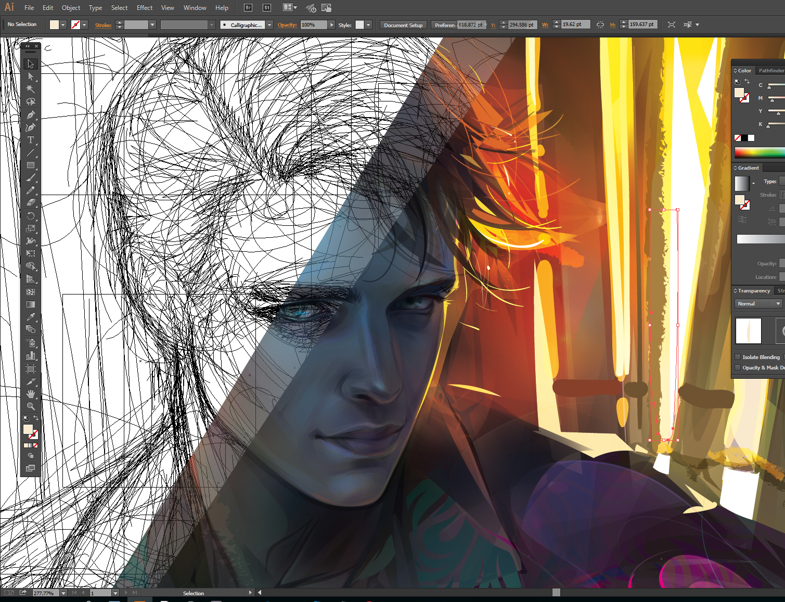Image resolution: width=785 pixels, height=602 pixels.
Task: Click the Change Screen Mode icon
Action: [31, 468]
